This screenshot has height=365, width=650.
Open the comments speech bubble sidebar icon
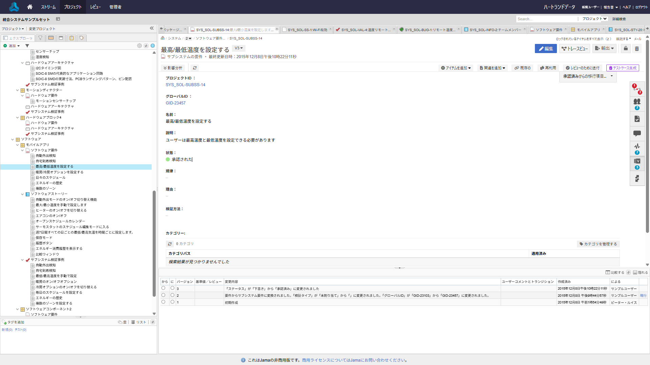pos(637,133)
